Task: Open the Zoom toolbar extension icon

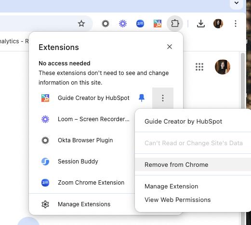Action: 140,24
